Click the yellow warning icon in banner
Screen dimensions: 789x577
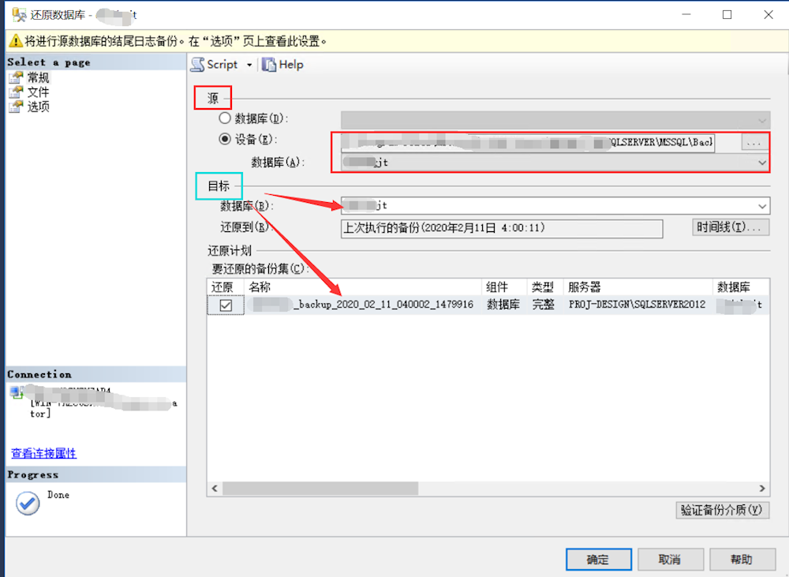click(15, 41)
